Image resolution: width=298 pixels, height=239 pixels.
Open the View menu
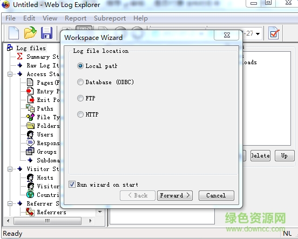pos(50,18)
